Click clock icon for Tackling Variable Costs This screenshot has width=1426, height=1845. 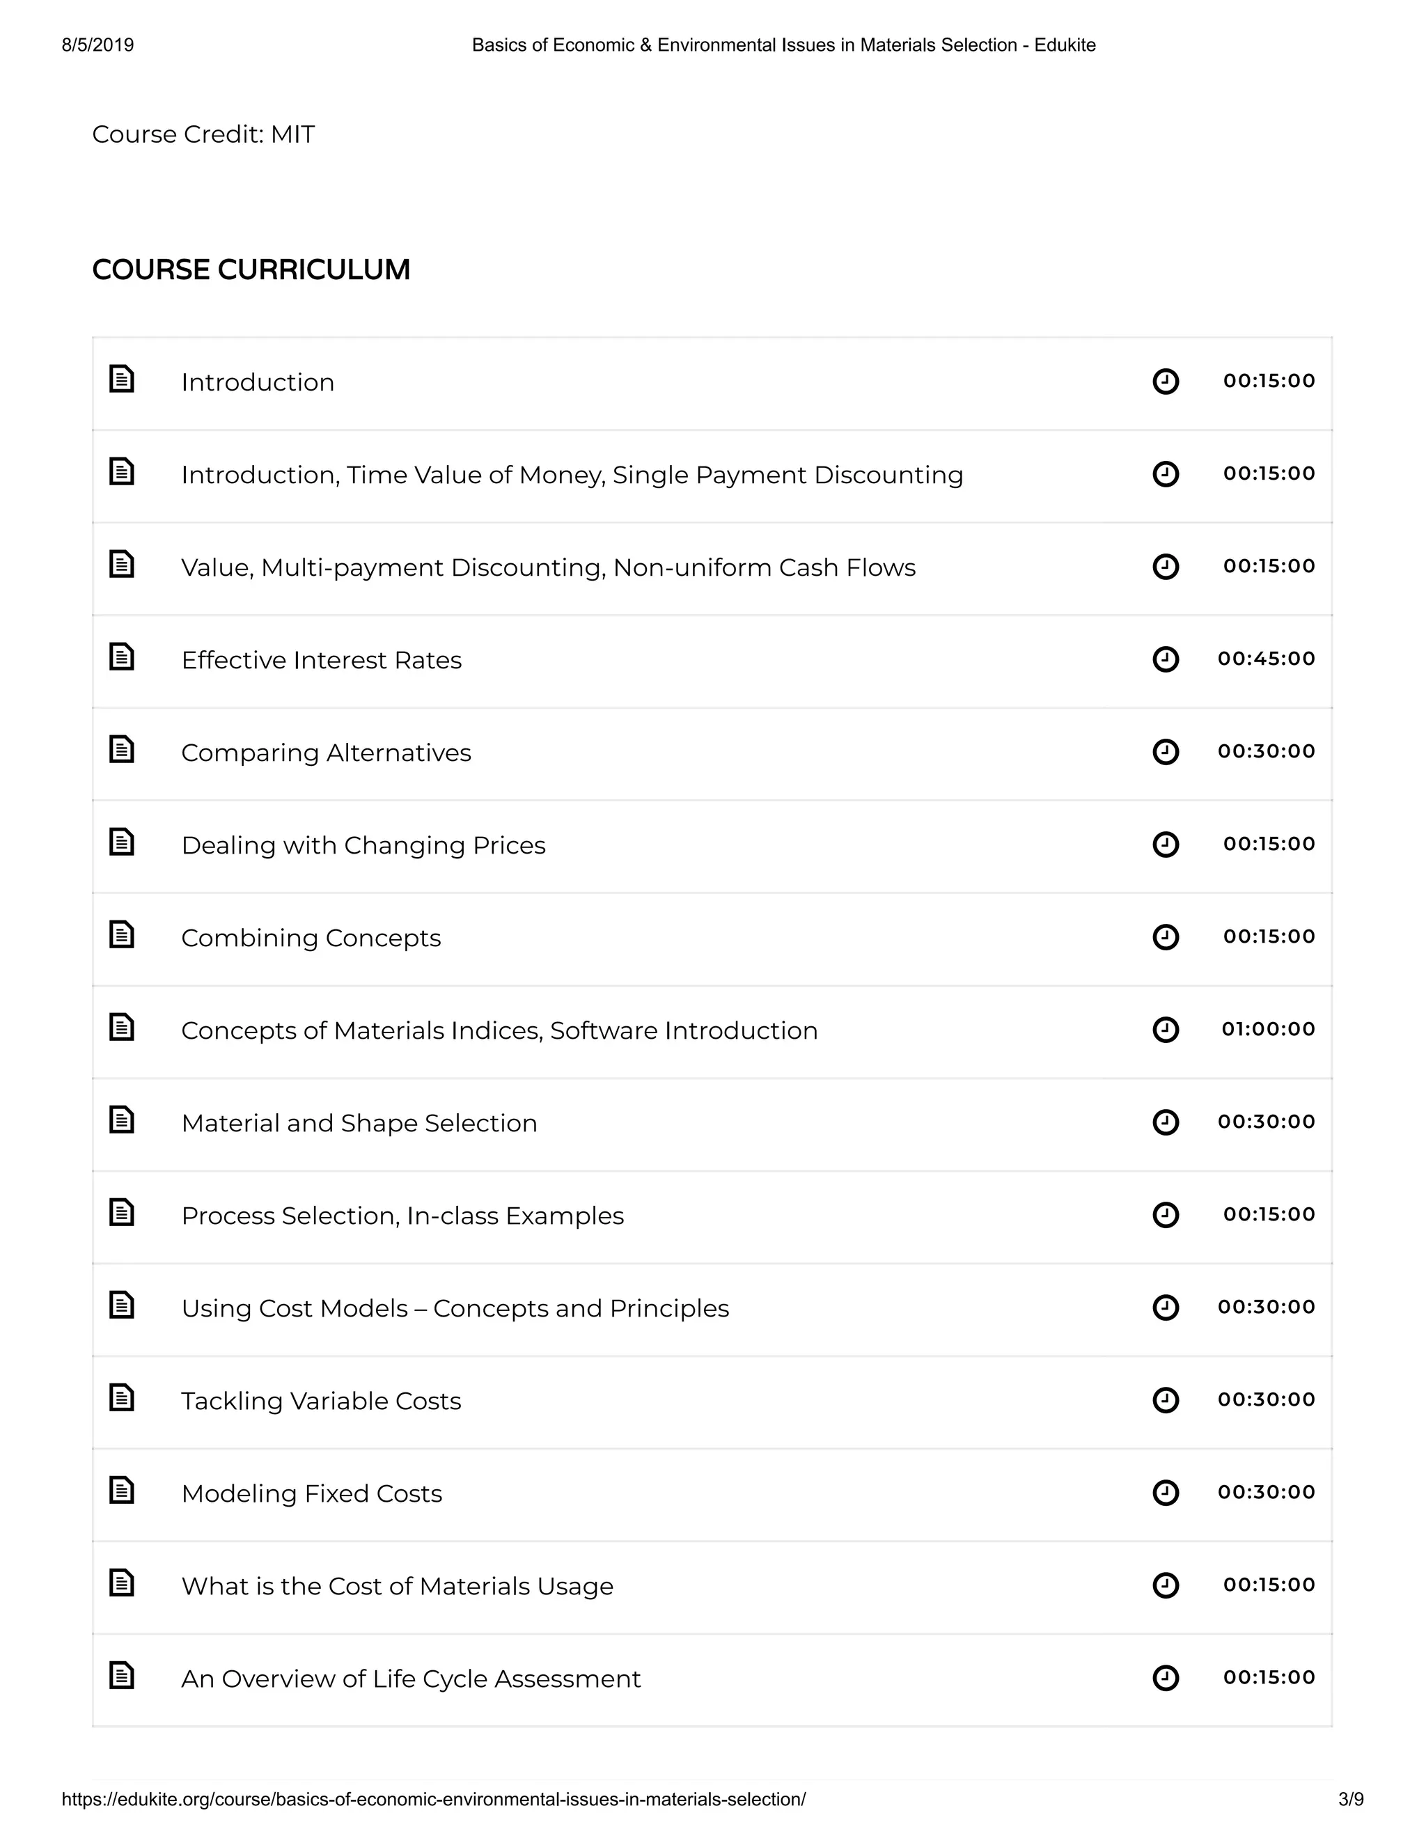(1166, 1400)
